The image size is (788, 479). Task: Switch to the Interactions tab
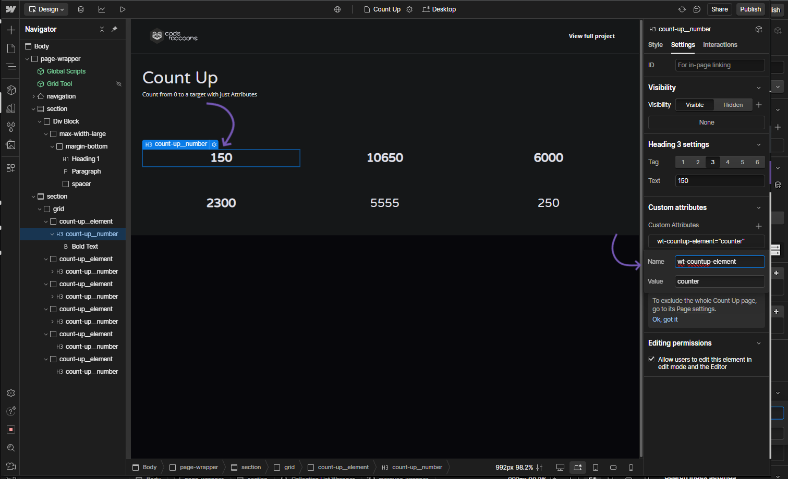click(720, 45)
